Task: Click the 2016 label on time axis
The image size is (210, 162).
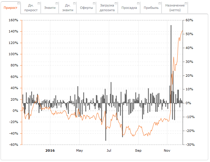Action: [x=50, y=150]
